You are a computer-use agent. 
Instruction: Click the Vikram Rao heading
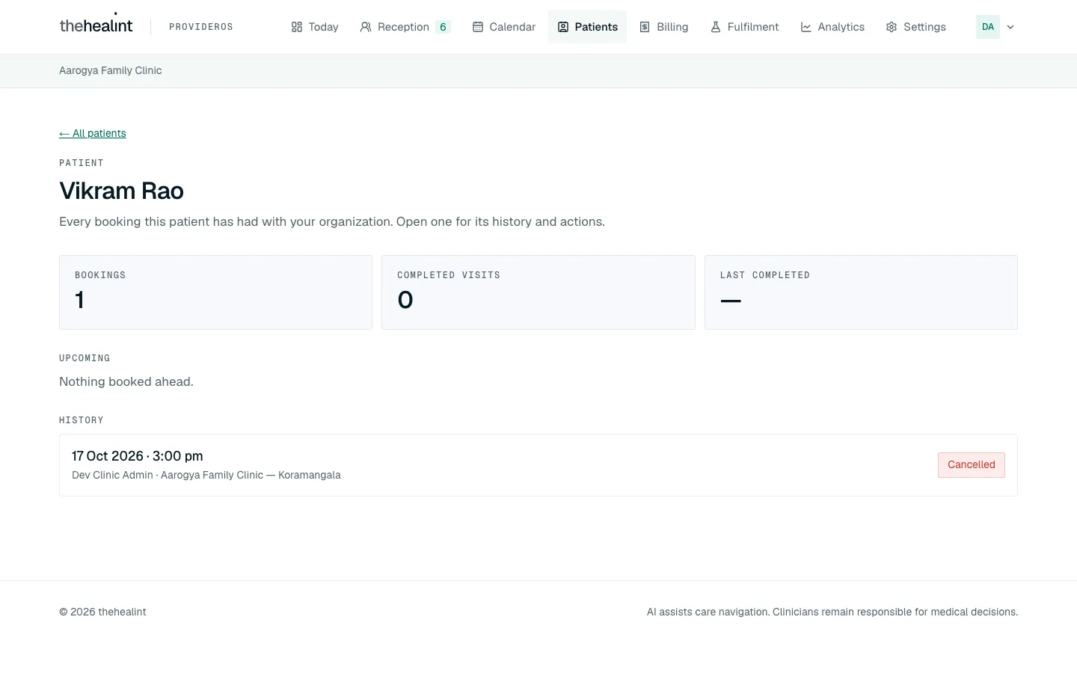121,191
